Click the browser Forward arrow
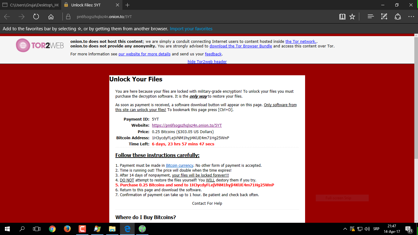The width and height of the screenshot is (418, 235). (x=21, y=17)
